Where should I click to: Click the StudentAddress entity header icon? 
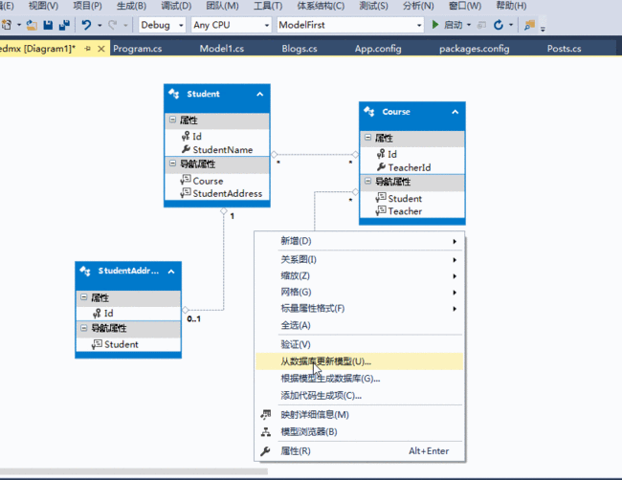(85, 271)
